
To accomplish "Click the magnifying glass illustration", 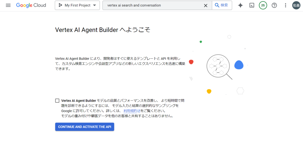I will [x=219, y=67].
